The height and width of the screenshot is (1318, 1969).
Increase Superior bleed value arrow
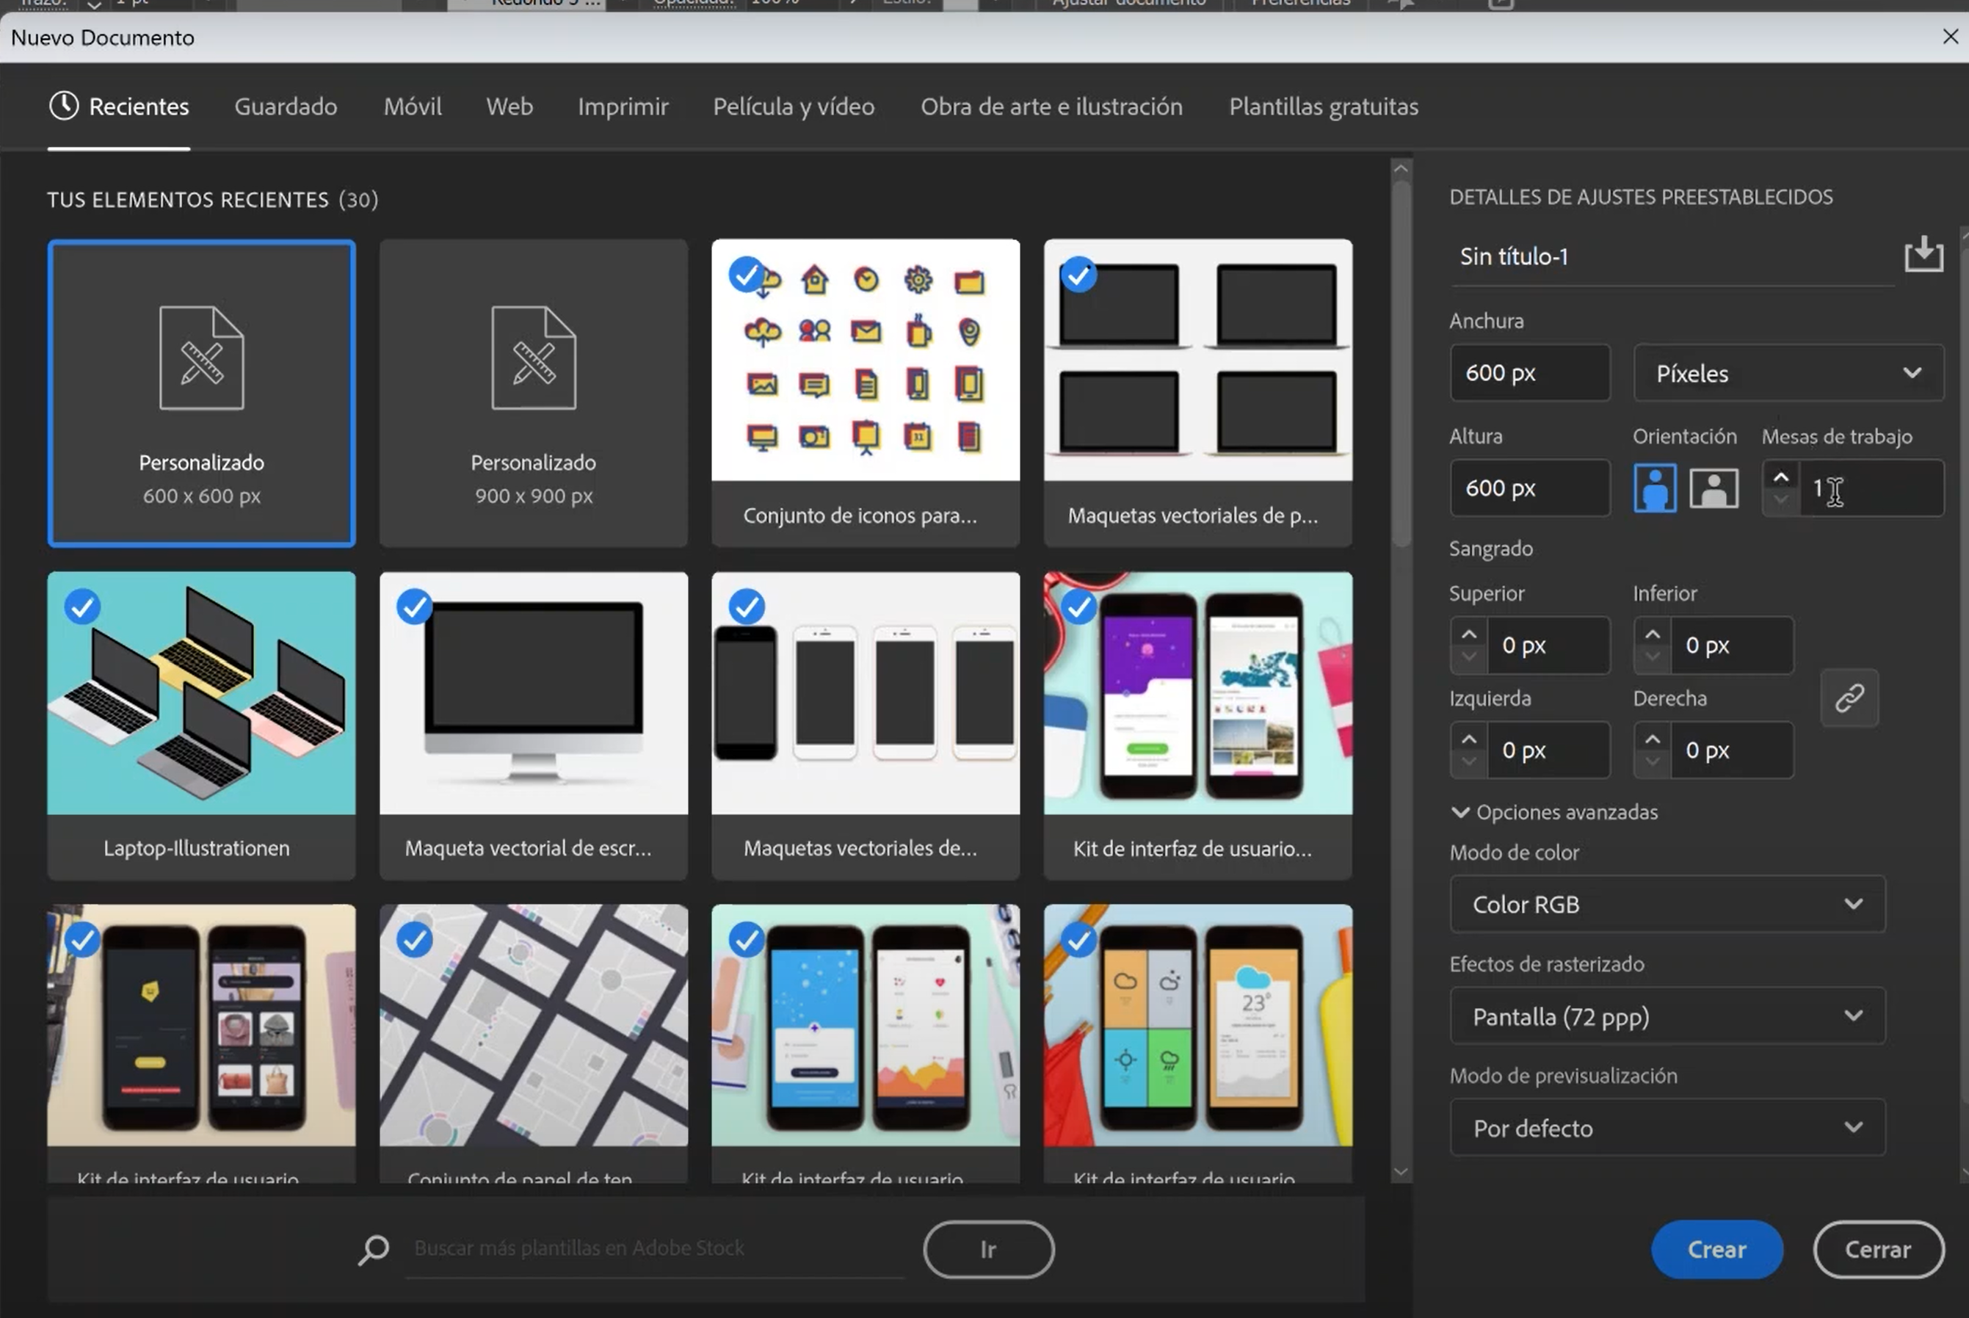coord(1468,634)
